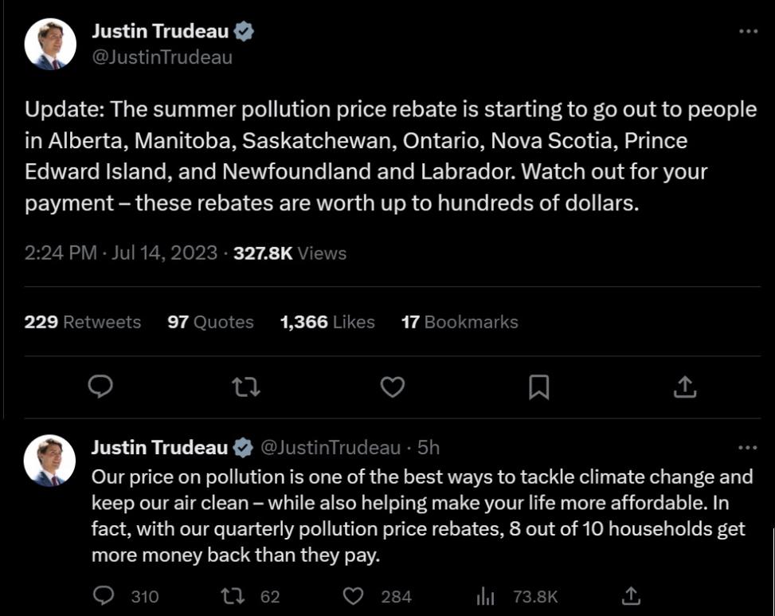Viewport: 775px width, 616px height.
Task: Bookmark the main tweet
Action: 538,387
